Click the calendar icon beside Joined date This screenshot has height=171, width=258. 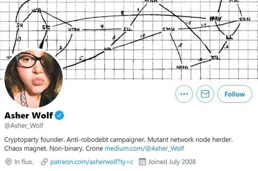[142, 162]
